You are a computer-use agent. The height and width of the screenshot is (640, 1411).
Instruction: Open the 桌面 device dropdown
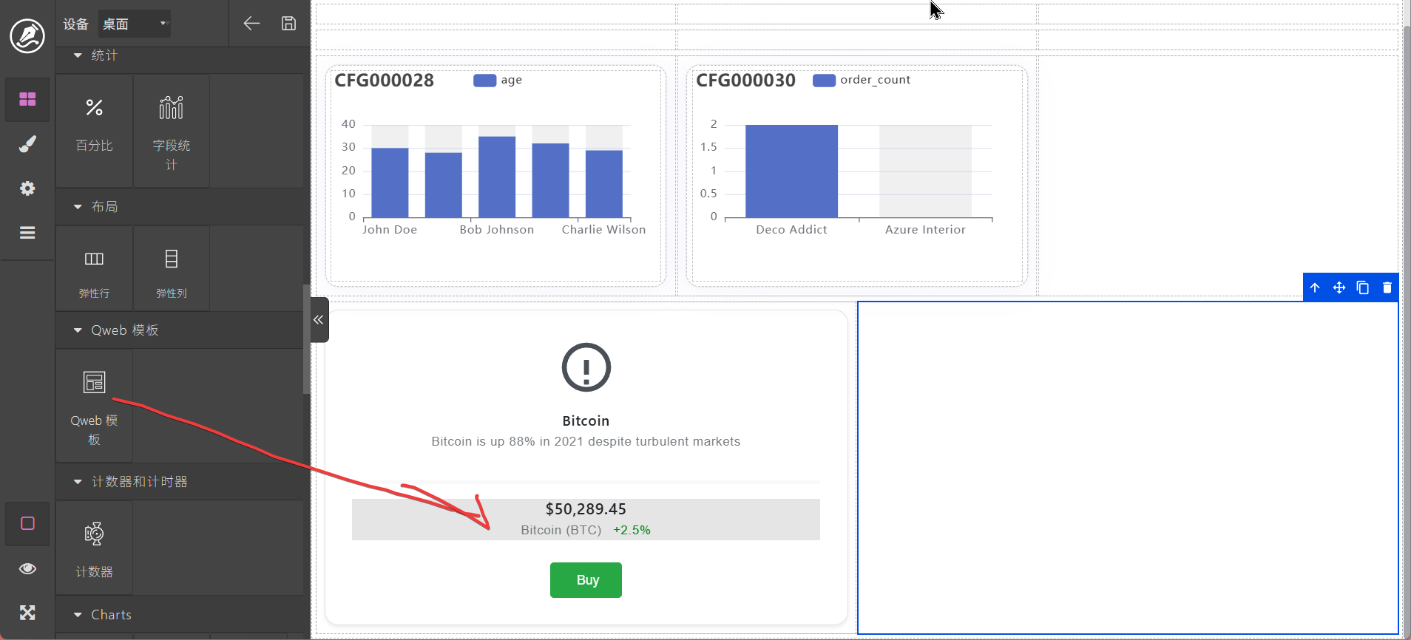coord(135,24)
